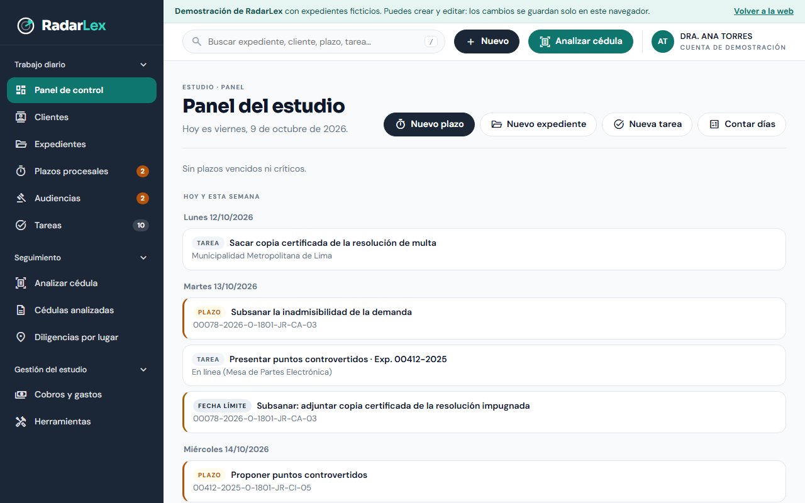Click the Plazos procesales stopwatch icon
805x503 pixels.
[21, 171]
